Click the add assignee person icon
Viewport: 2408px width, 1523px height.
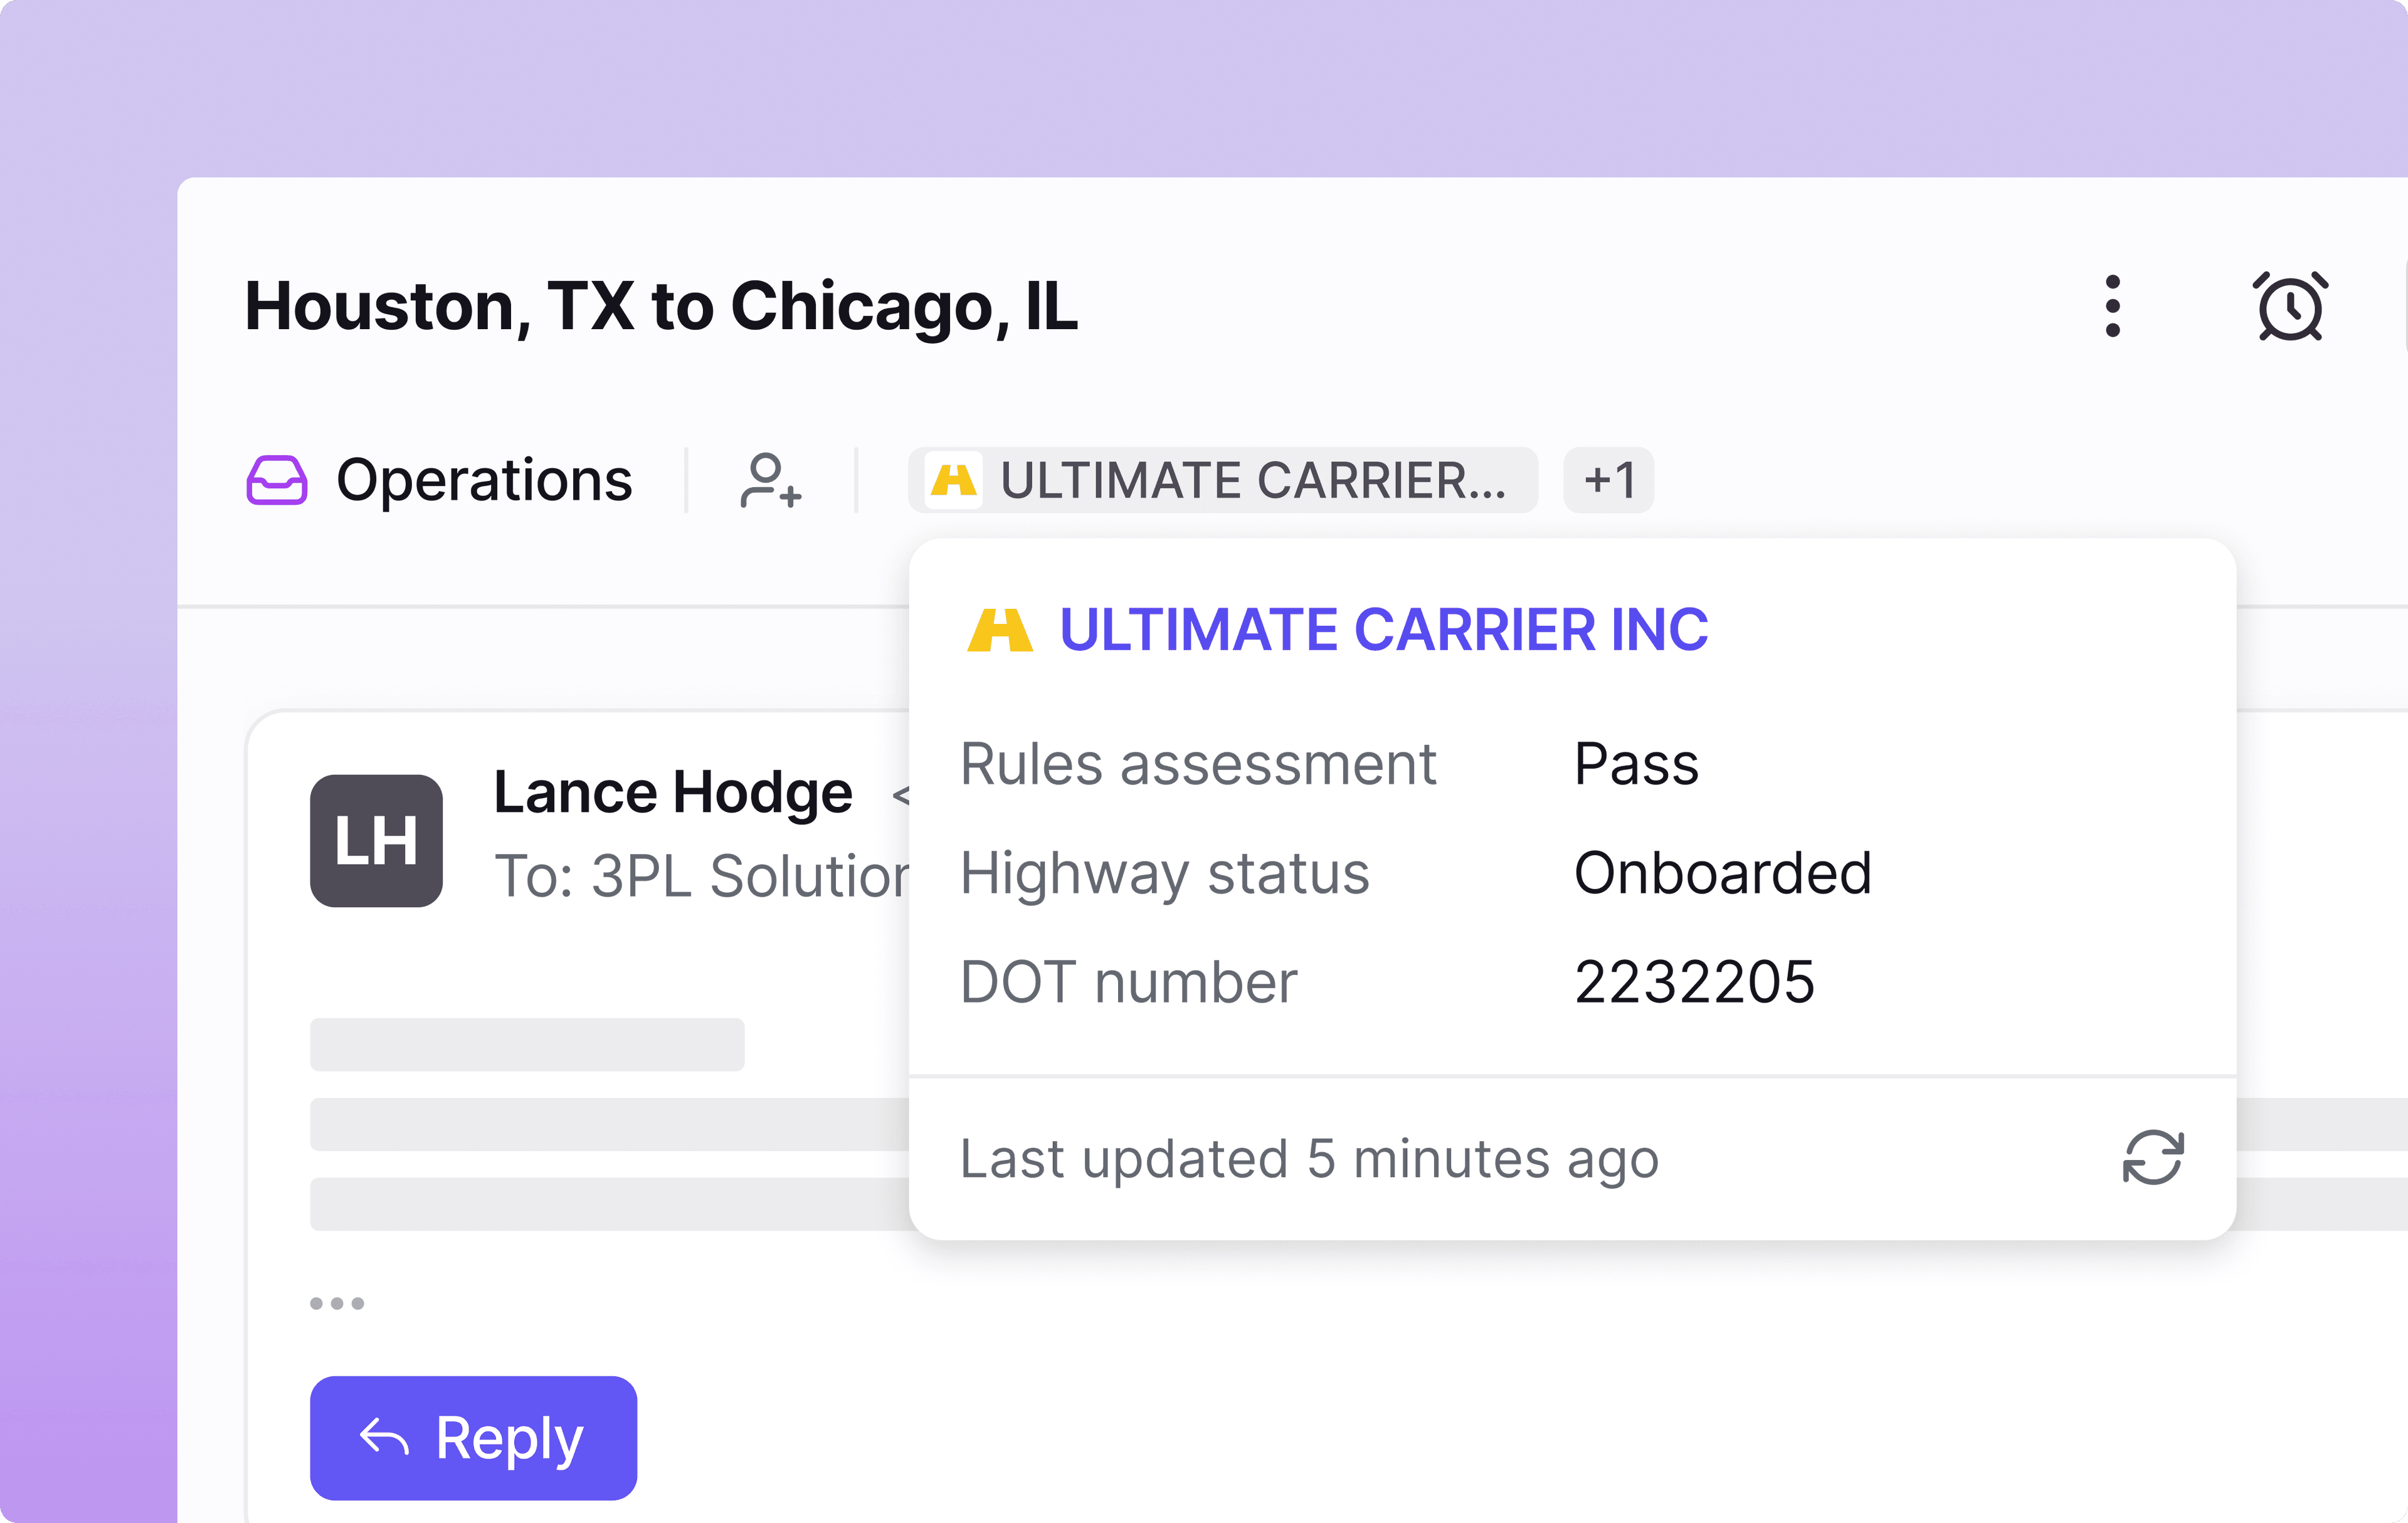pyautogui.click(x=770, y=480)
